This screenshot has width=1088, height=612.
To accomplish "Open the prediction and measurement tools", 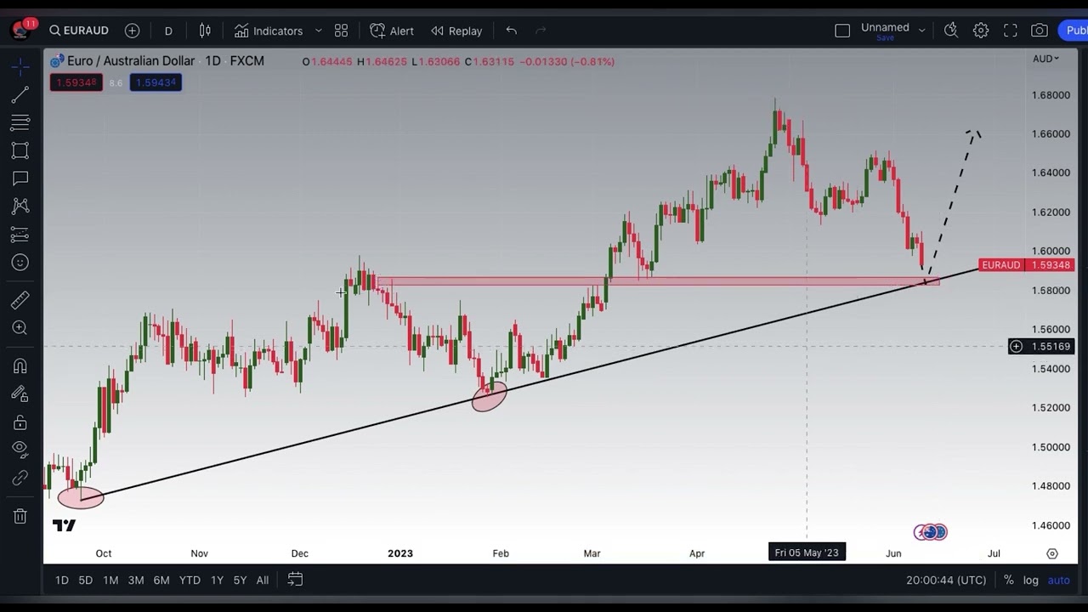I will coord(20,235).
